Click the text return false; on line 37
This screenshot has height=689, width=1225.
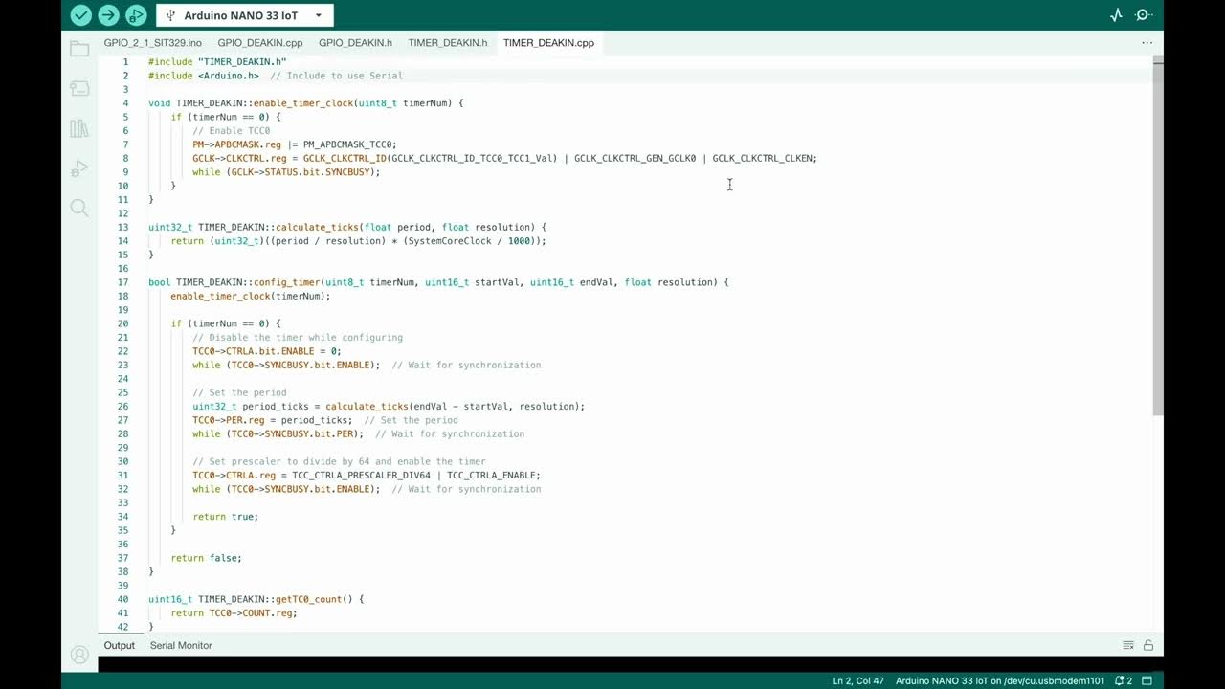[206, 558]
